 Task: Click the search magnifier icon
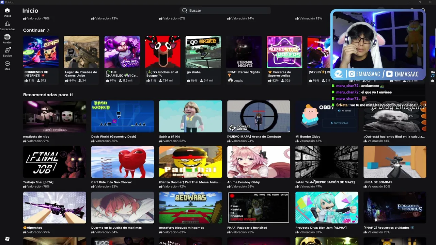click(x=185, y=11)
